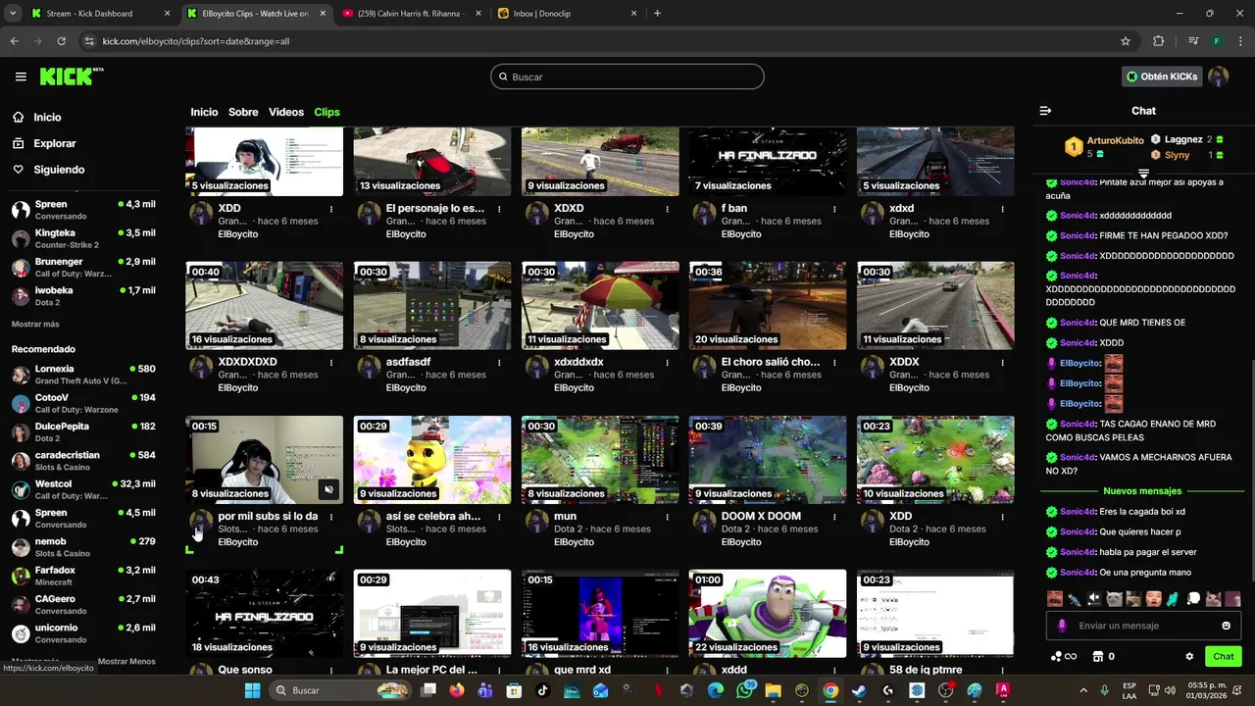Open TikTok from the taskbar

(x=543, y=690)
